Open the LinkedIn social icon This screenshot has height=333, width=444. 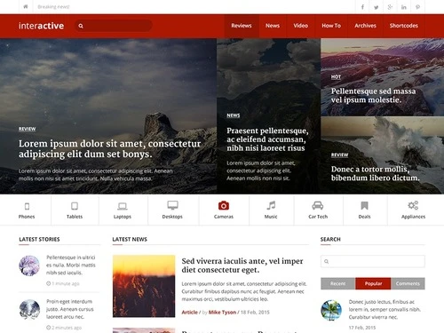tap(404, 7)
